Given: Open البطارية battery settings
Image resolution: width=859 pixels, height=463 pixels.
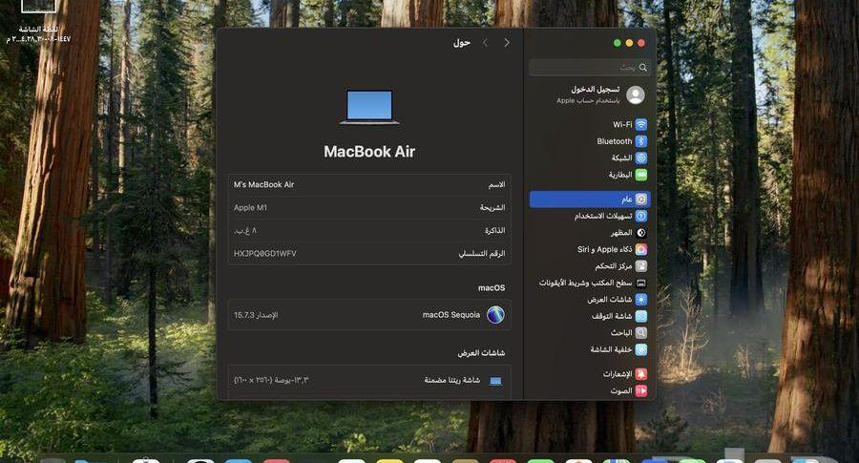Looking at the screenshot, I should coord(590,175).
